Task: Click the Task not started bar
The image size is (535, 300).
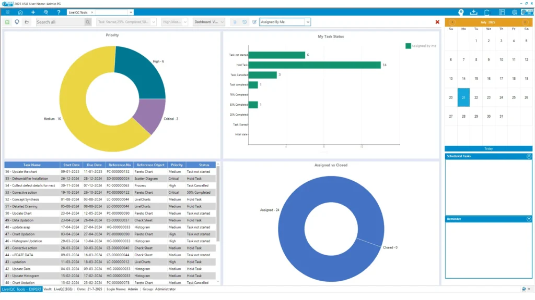Action: click(277, 55)
